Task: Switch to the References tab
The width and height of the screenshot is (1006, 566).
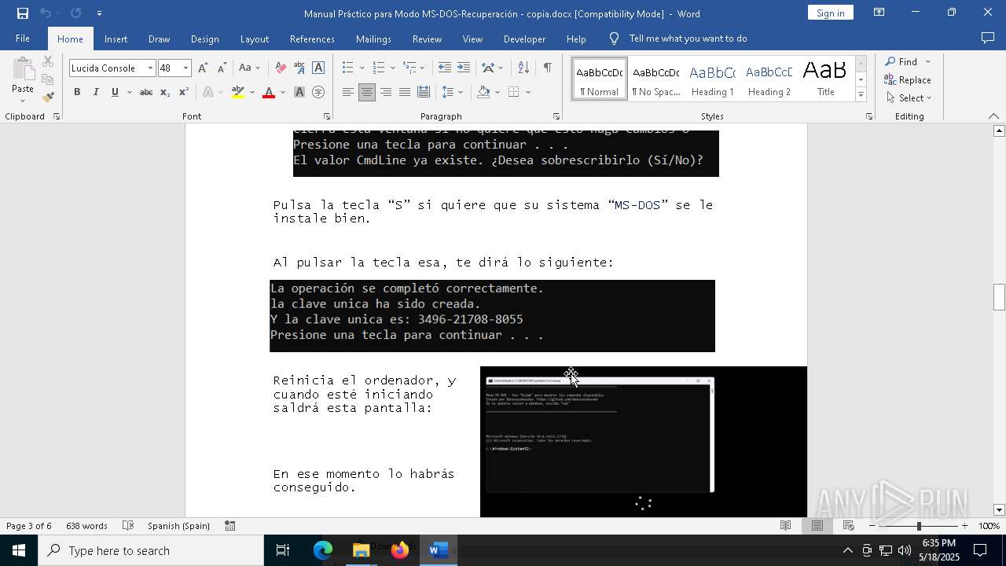Action: [x=312, y=39]
